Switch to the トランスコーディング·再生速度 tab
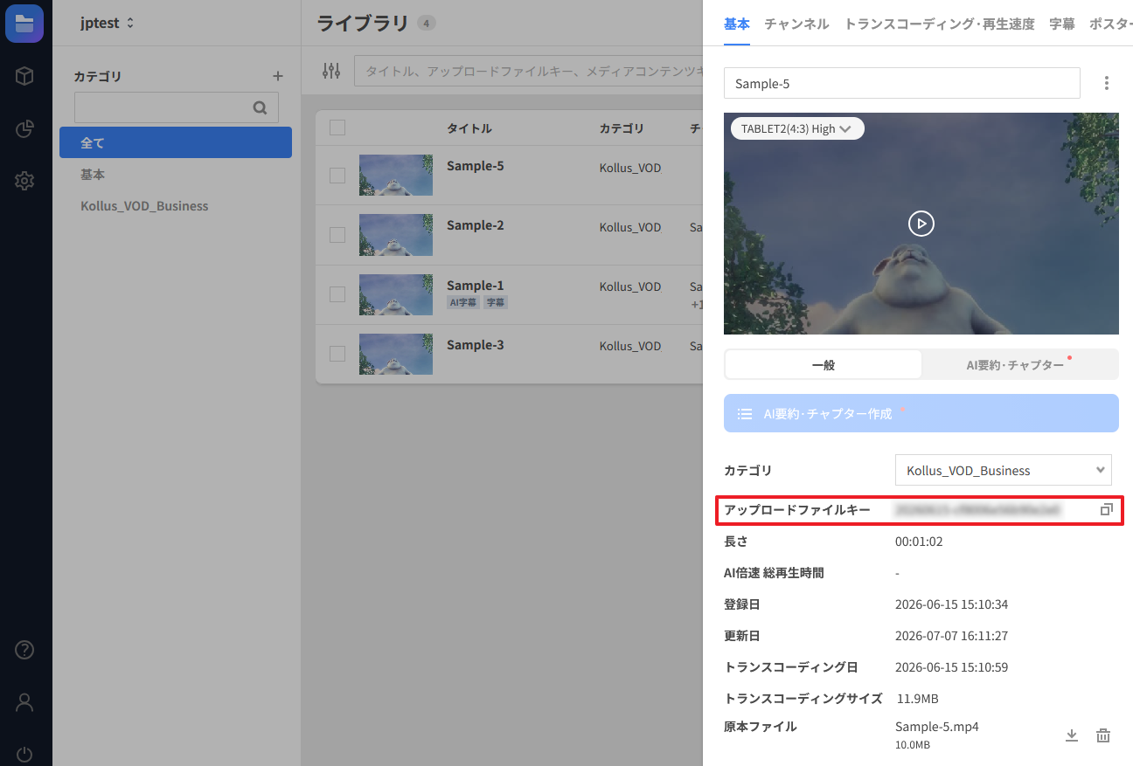The width and height of the screenshot is (1133, 766). point(940,24)
